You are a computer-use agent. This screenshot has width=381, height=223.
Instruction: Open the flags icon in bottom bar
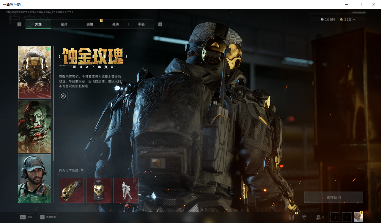point(304,217)
